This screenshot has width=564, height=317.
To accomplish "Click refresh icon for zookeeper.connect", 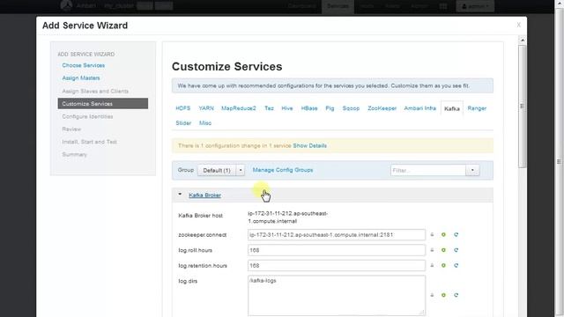I will click(456, 235).
